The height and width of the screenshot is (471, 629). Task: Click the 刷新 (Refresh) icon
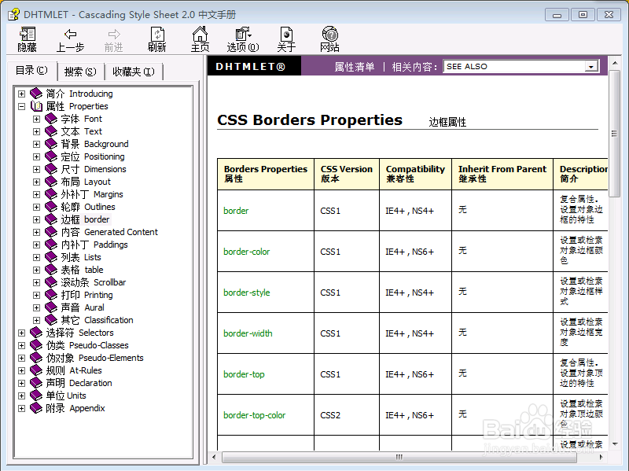[x=156, y=37]
